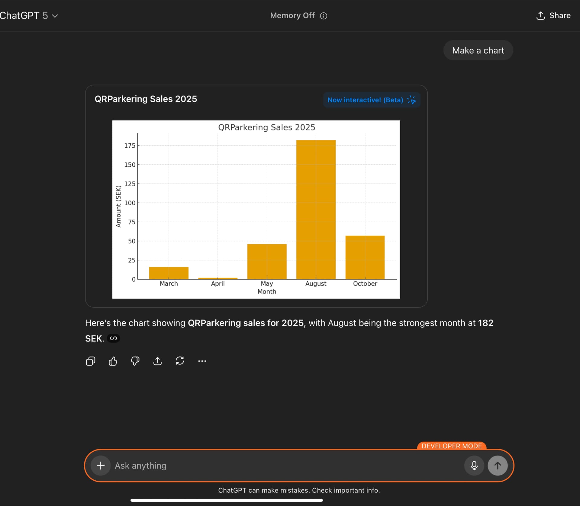Click the share icon below the response
Viewport: 580px width, 506px height.
(157, 361)
